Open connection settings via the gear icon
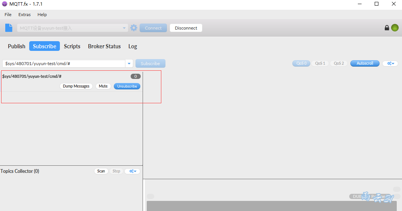 [x=134, y=28]
